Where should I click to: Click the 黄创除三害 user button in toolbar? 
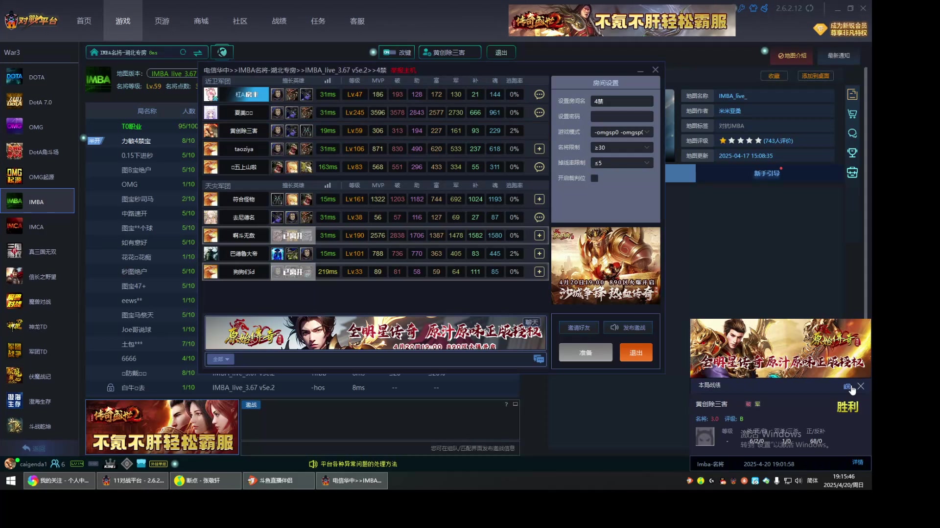point(449,52)
